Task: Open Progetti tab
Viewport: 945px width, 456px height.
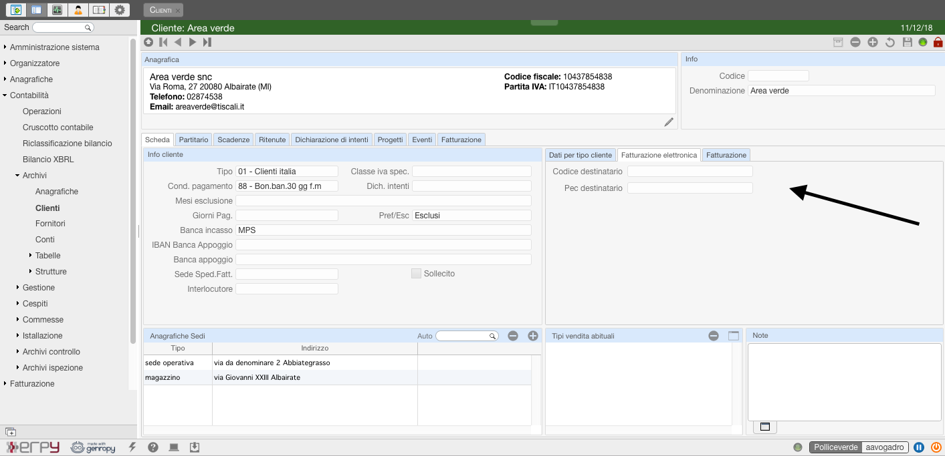Action: point(390,140)
